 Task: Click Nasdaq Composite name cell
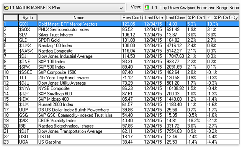(79, 51)
